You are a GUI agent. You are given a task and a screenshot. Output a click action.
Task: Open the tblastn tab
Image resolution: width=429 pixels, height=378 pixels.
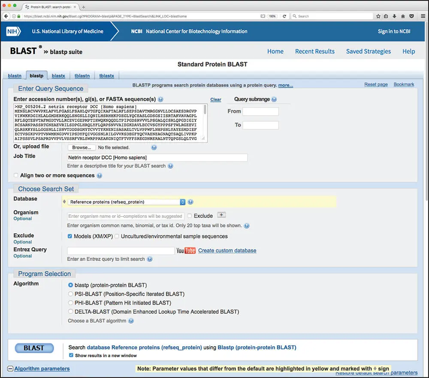pyautogui.click(x=82, y=76)
